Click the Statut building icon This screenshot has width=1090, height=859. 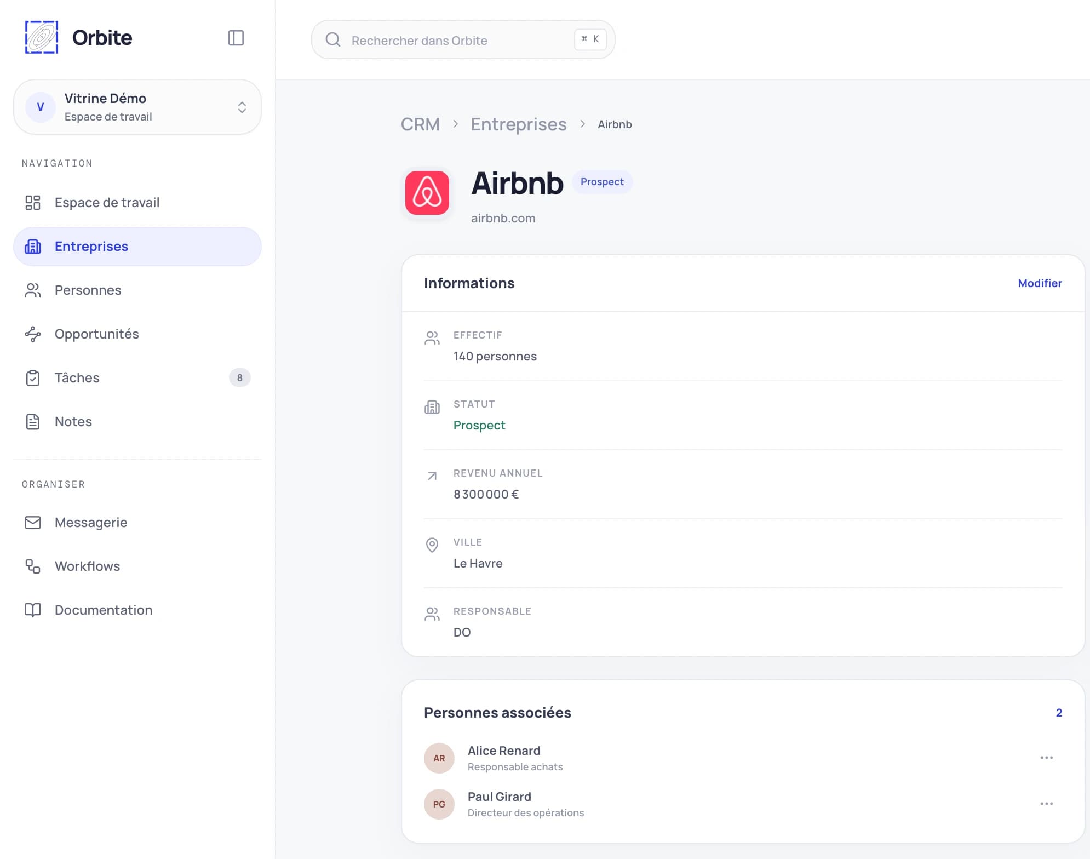click(432, 407)
